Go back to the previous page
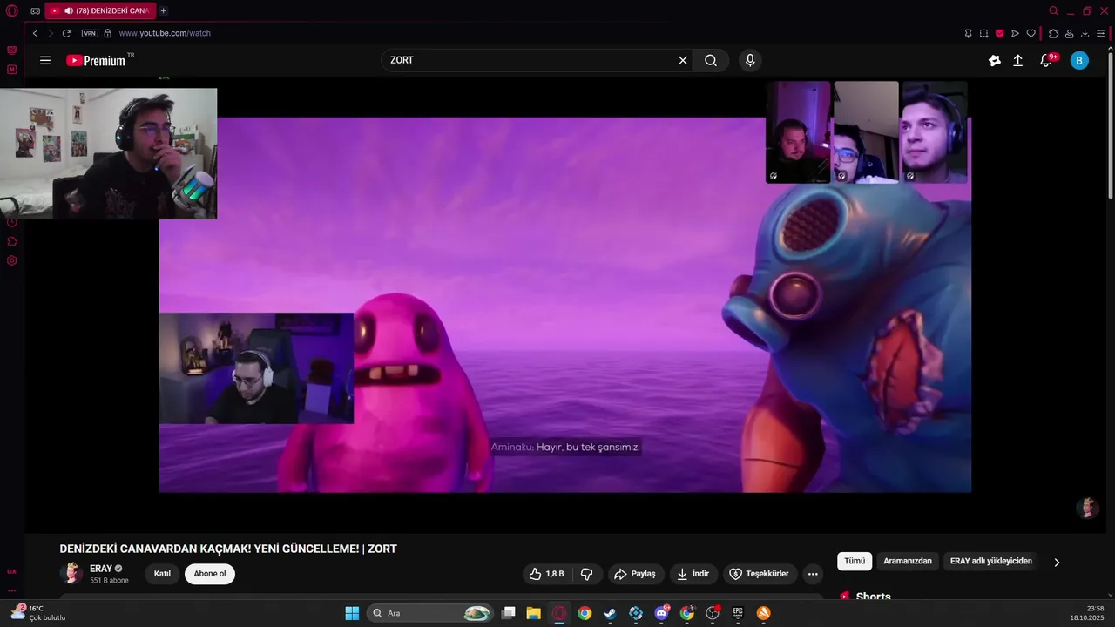 click(35, 33)
